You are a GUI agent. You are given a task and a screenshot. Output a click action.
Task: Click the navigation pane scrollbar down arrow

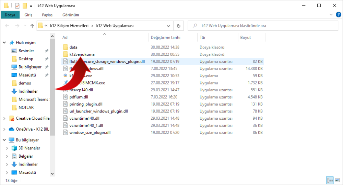(52, 174)
